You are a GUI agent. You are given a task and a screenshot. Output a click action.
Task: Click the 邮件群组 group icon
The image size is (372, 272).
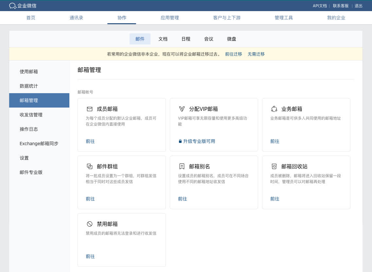click(x=89, y=166)
